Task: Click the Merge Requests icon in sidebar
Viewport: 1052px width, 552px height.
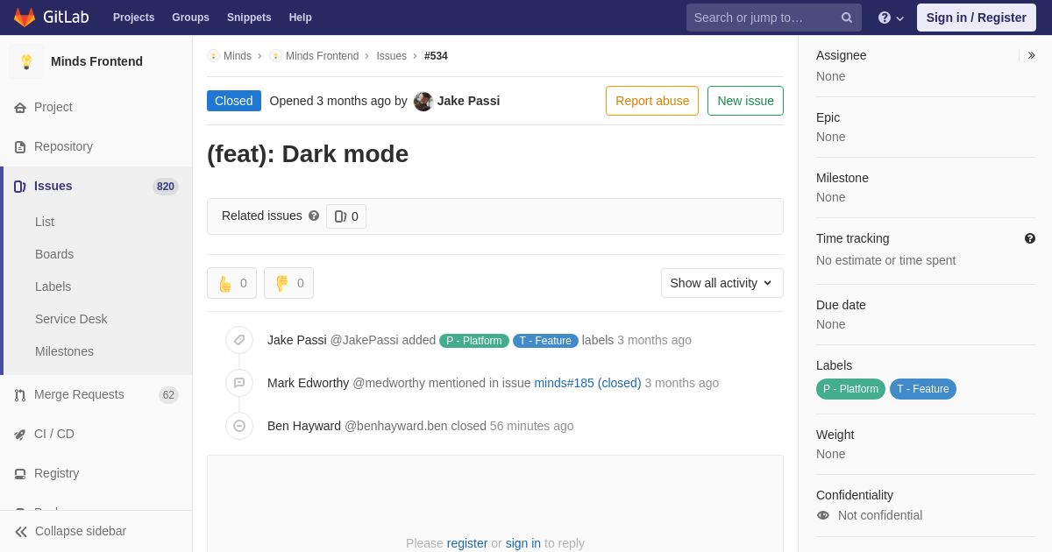Action: pos(20,395)
